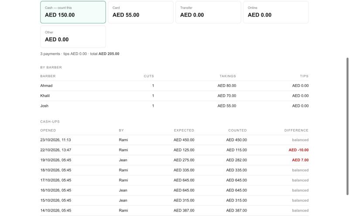Click the Tips column header

(x=304, y=76)
